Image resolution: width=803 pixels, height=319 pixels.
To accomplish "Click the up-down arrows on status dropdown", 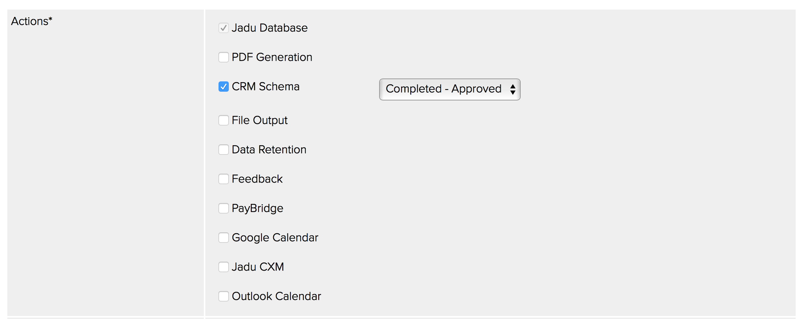I will (x=513, y=89).
